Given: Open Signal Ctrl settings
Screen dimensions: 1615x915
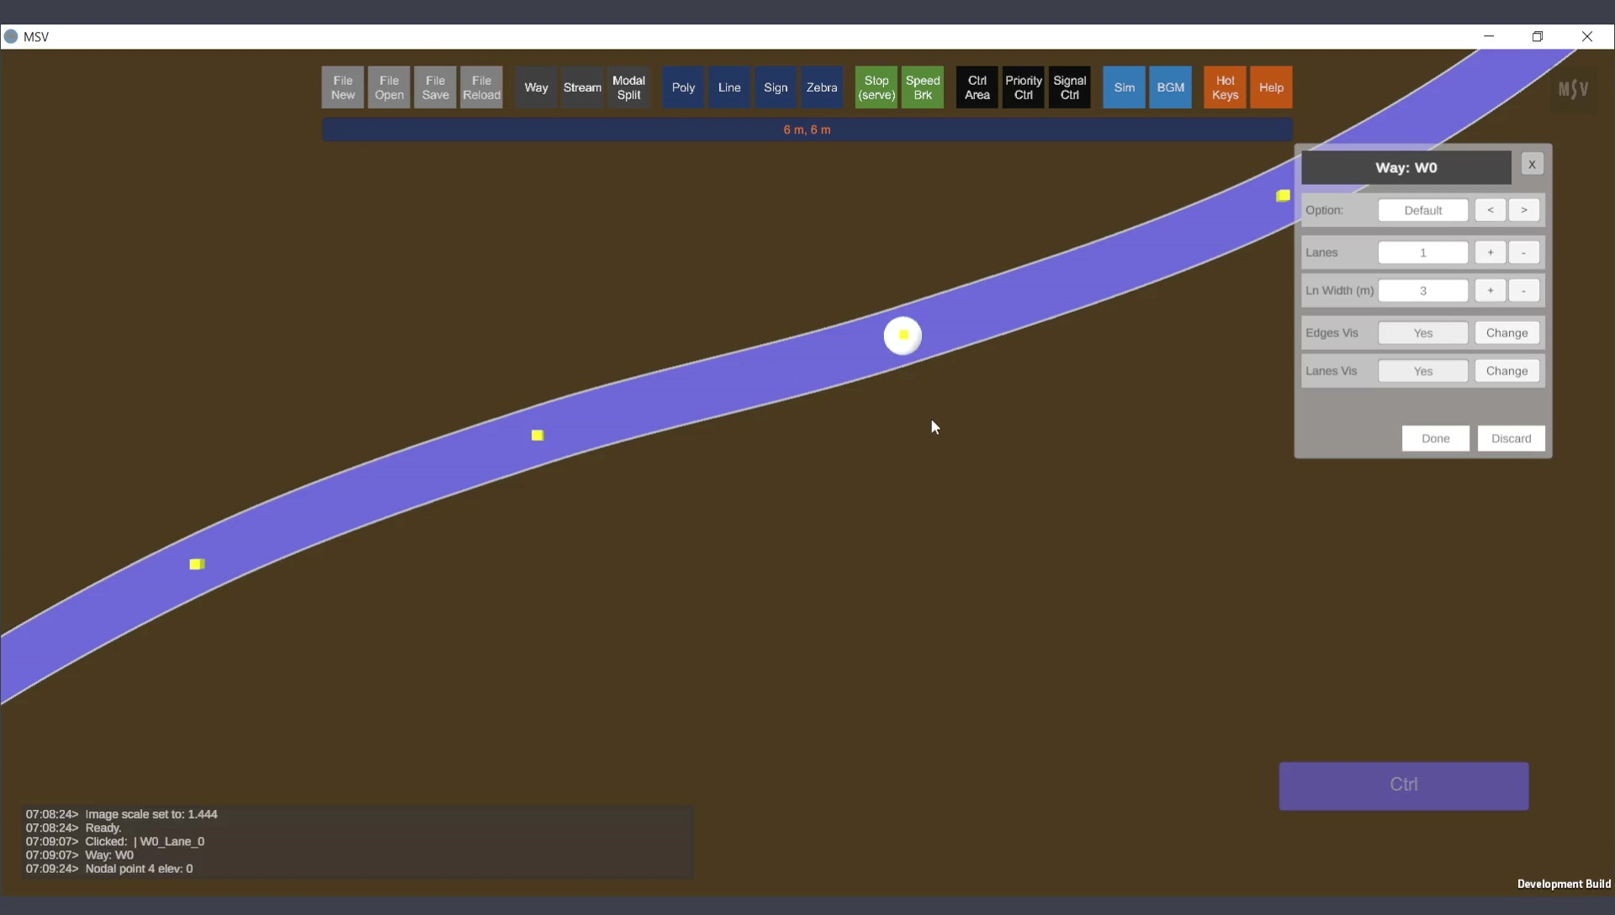Looking at the screenshot, I should [1069, 87].
